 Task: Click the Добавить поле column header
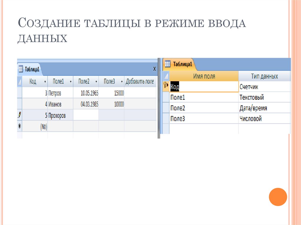point(141,81)
